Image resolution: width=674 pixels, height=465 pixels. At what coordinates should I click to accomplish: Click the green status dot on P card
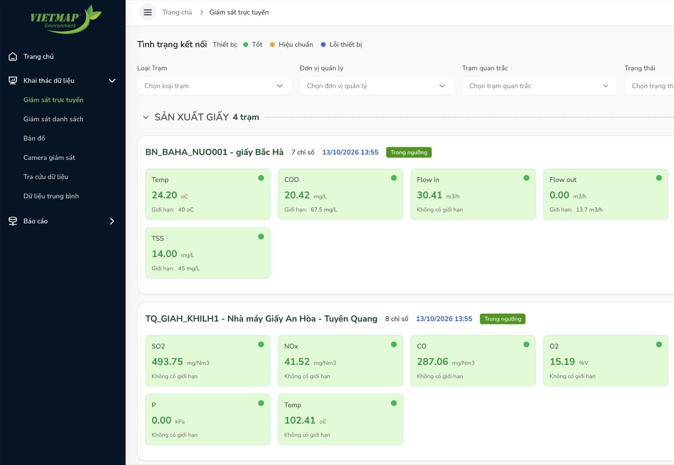click(x=261, y=403)
